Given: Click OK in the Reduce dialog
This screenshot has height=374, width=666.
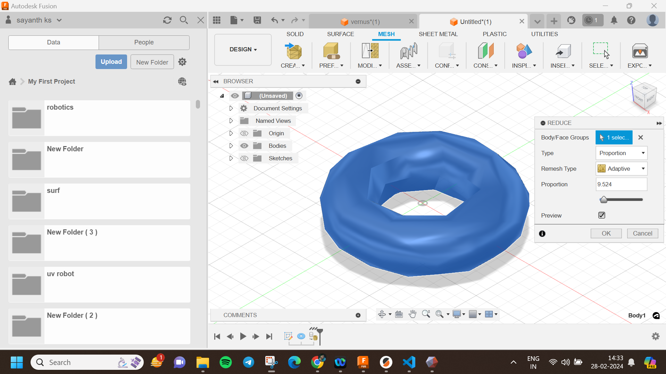Looking at the screenshot, I should coord(606,233).
